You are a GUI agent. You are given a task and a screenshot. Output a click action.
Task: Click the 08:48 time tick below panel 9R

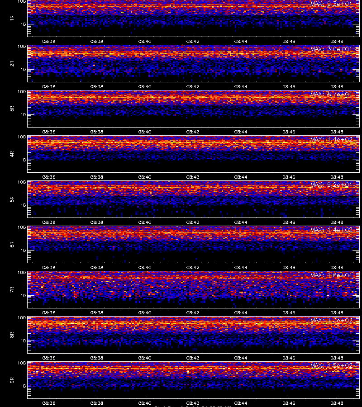click(x=337, y=403)
